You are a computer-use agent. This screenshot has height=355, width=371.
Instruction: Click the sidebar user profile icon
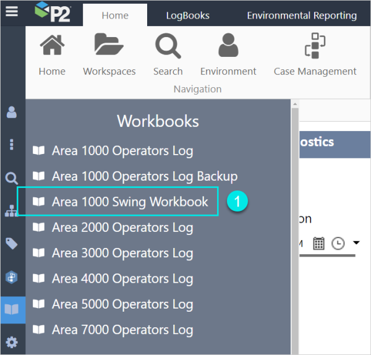coord(12,113)
